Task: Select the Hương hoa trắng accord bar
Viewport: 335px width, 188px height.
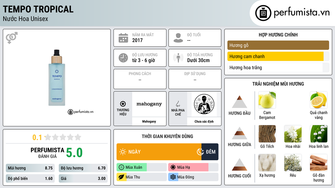Action: coord(278,68)
